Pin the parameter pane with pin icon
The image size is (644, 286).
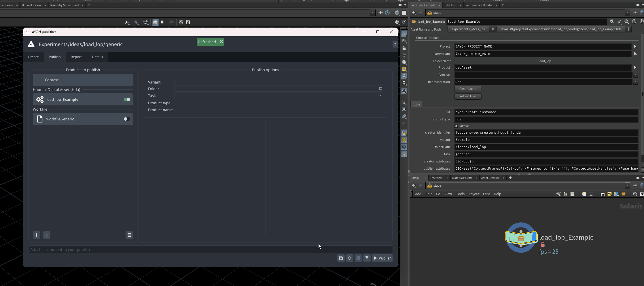635,13
